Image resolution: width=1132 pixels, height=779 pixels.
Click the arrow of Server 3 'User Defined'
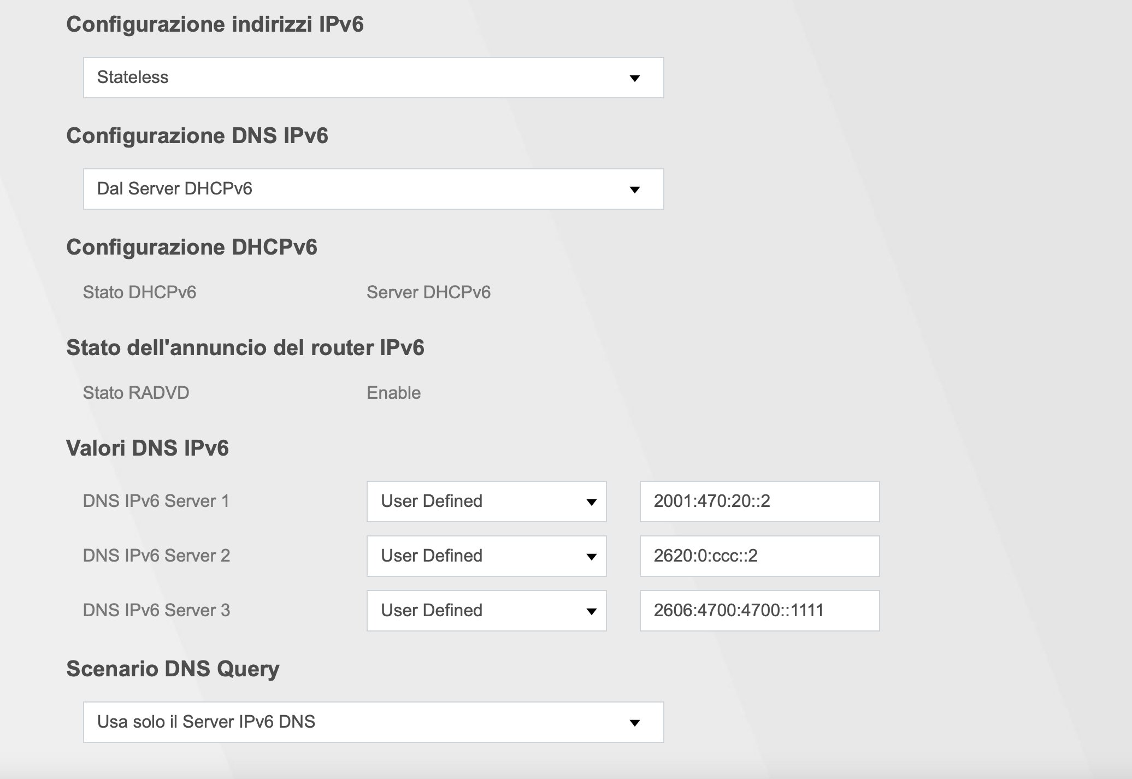(591, 611)
